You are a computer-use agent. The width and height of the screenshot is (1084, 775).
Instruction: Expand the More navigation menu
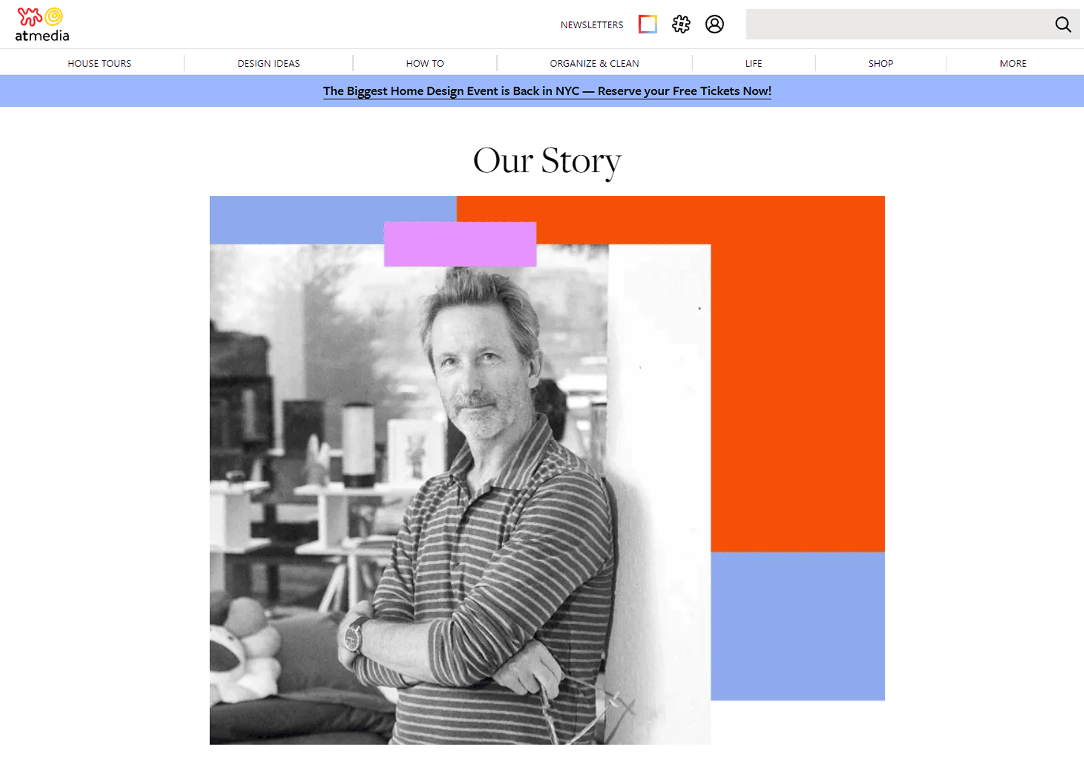pos(1013,63)
